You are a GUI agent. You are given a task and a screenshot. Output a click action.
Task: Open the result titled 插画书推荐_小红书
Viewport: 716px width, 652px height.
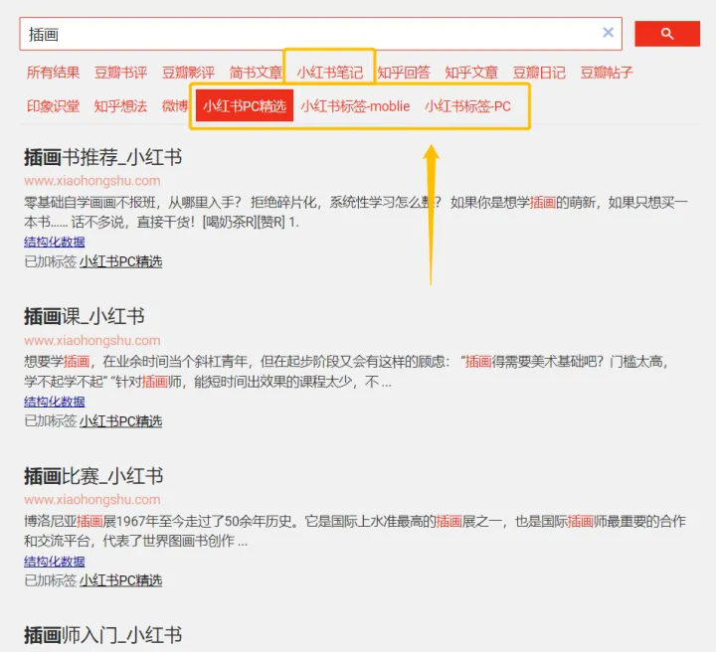(103, 157)
